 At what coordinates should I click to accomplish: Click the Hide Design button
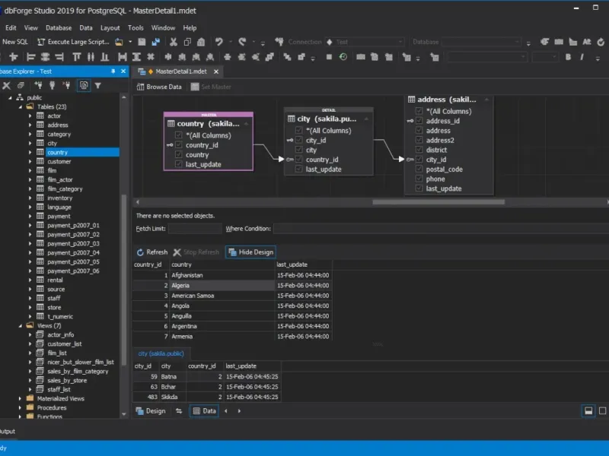(x=251, y=252)
